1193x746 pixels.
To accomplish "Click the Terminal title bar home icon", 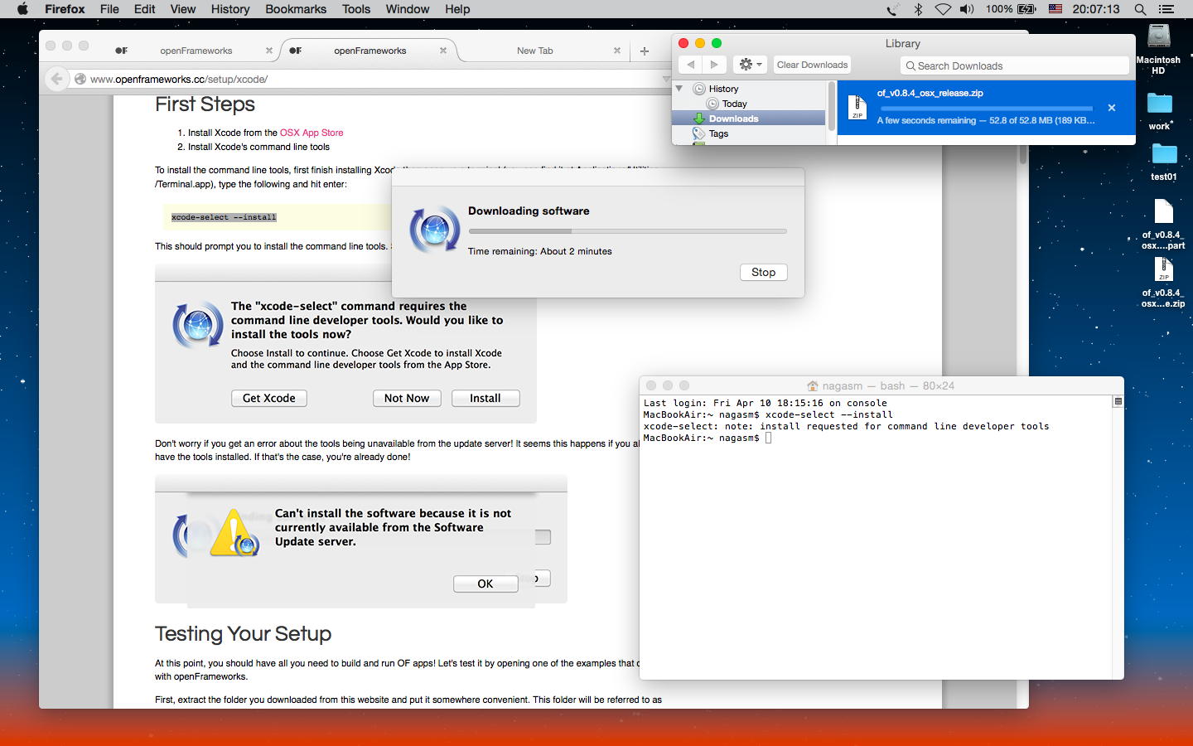I will 813,385.
